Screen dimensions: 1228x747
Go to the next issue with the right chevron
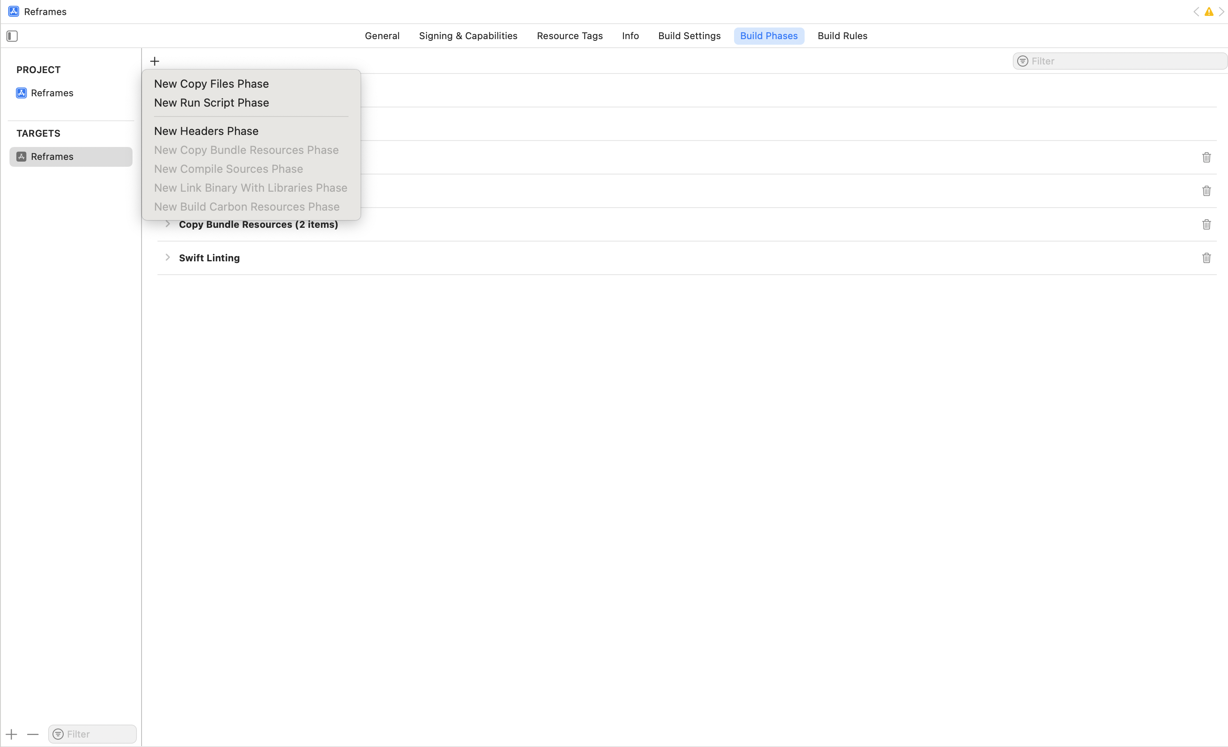[1221, 12]
